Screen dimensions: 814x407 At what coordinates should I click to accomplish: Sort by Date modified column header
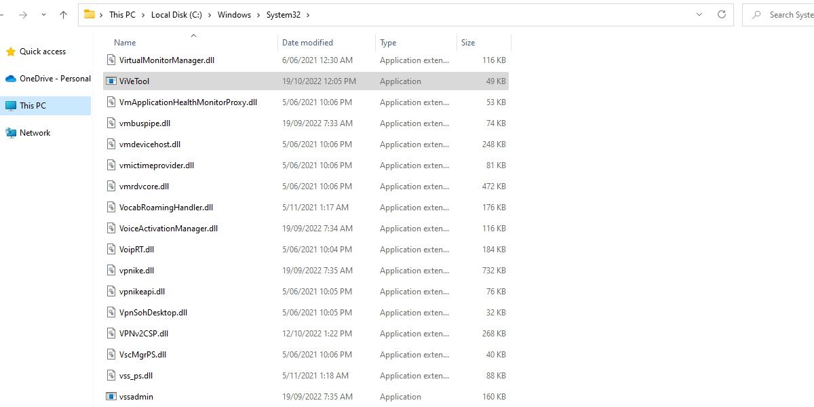point(307,43)
